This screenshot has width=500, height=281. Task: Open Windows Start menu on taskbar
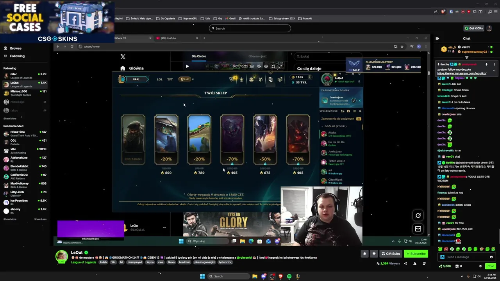click(x=202, y=276)
